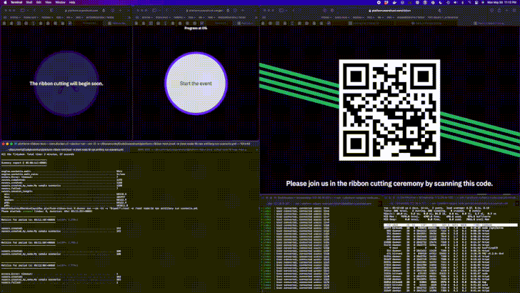Click the Docker whale icon in menu bar
The image size is (520, 293).
[x=394, y=2]
